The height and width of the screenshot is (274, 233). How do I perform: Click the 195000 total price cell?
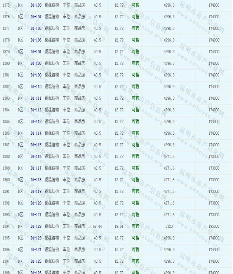pos(214,227)
